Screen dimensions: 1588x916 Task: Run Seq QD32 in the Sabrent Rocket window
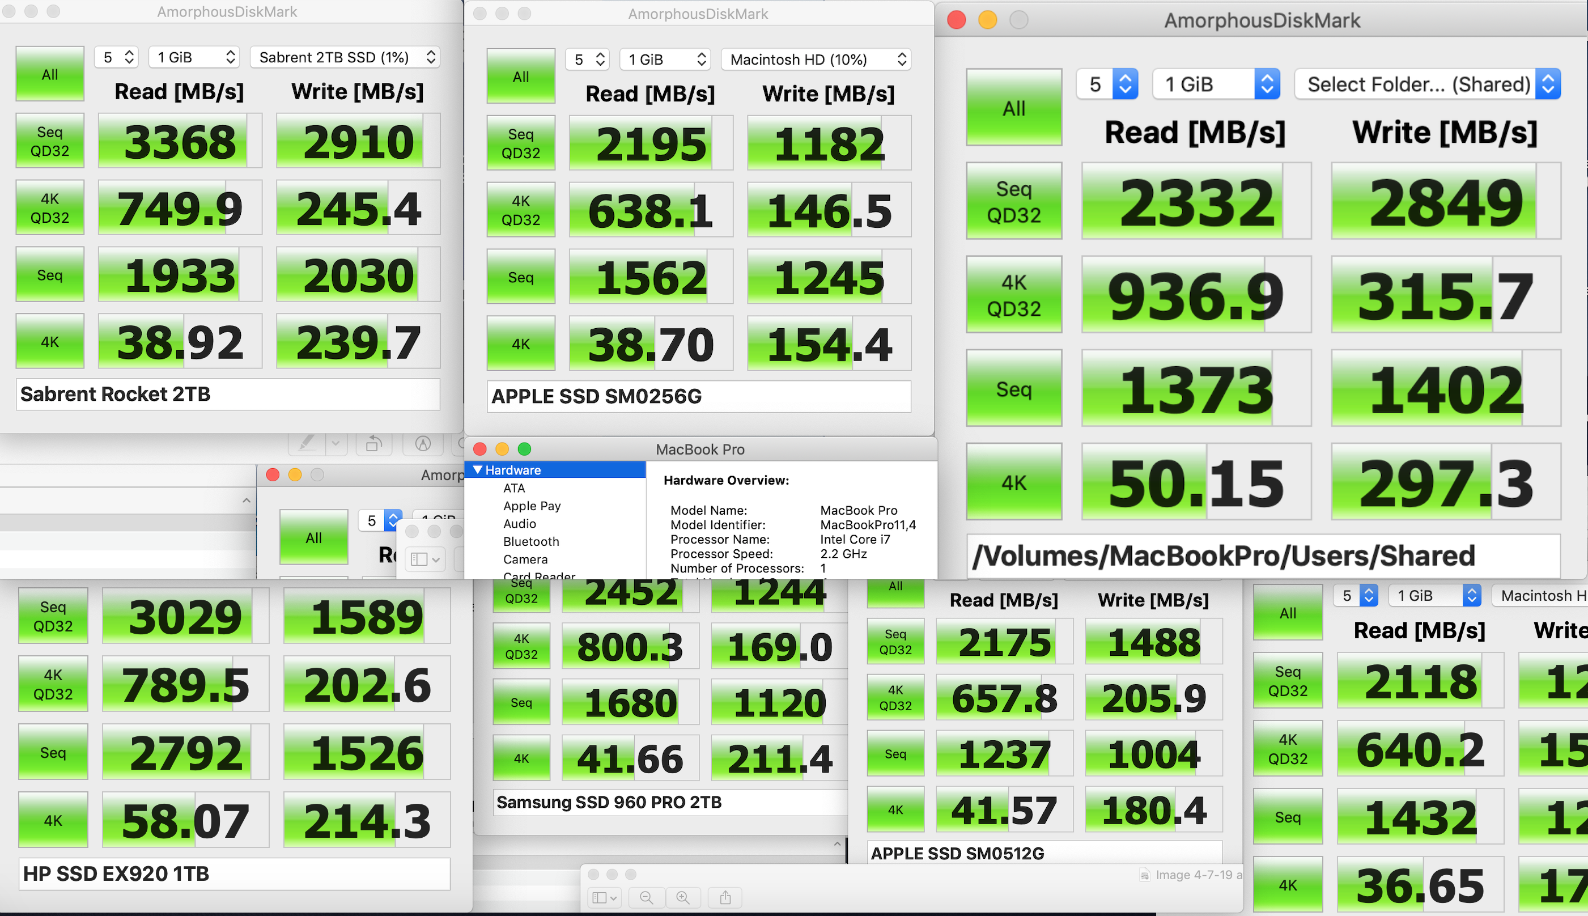(x=50, y=141)
